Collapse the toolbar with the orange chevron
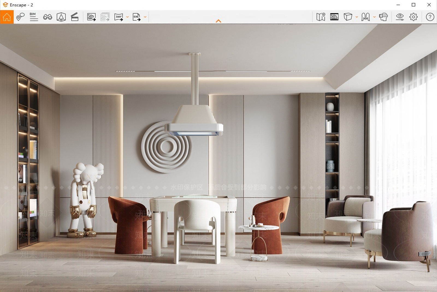Viewport: 437px width, 292px height. [218, 21]
